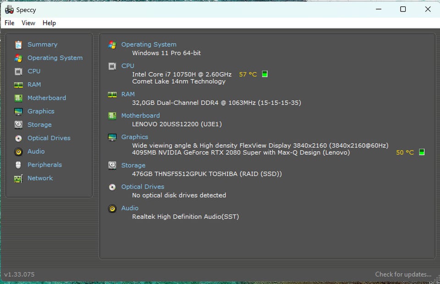Click the Storage hard drive icon in sidebar

tap(18, 125)
